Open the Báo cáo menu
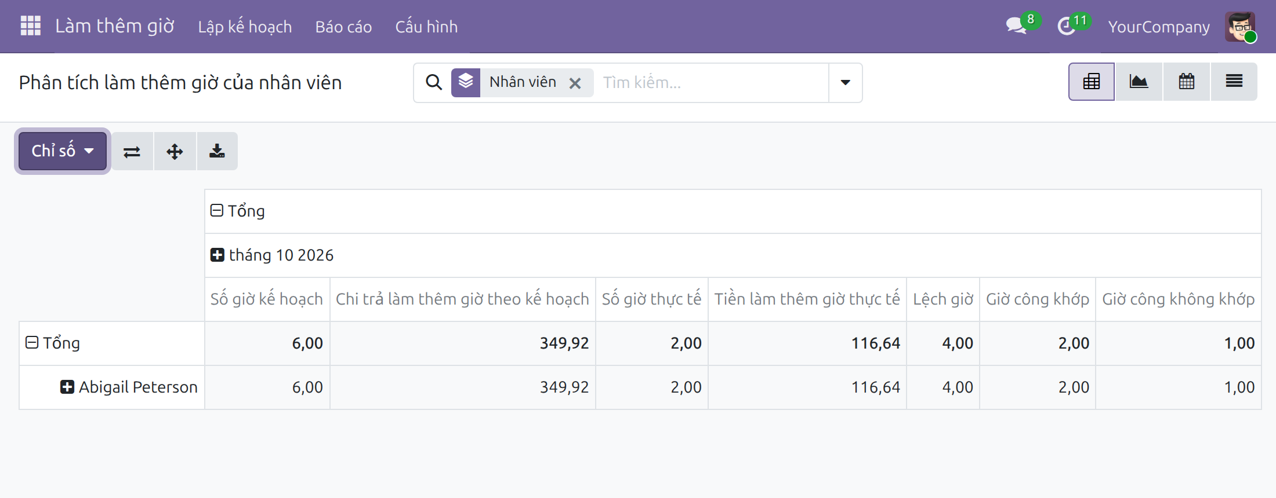The image size is (1276, 498). tap(343, 27)
